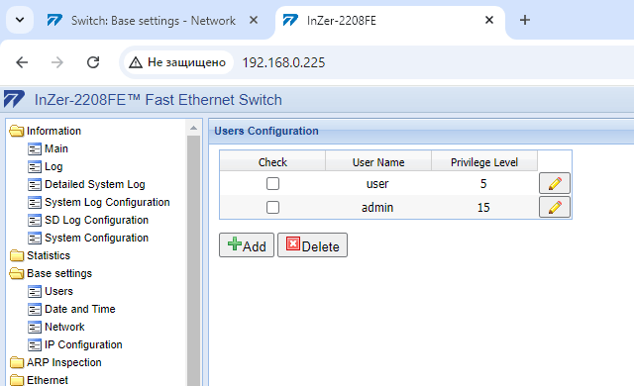Edit the 'admin' account via pencil icon
634x386 pixels.
click(x=555, y=207)
